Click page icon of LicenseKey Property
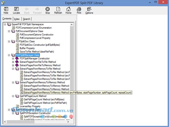Viewport: 169px width, 127px height. (17, 106)
